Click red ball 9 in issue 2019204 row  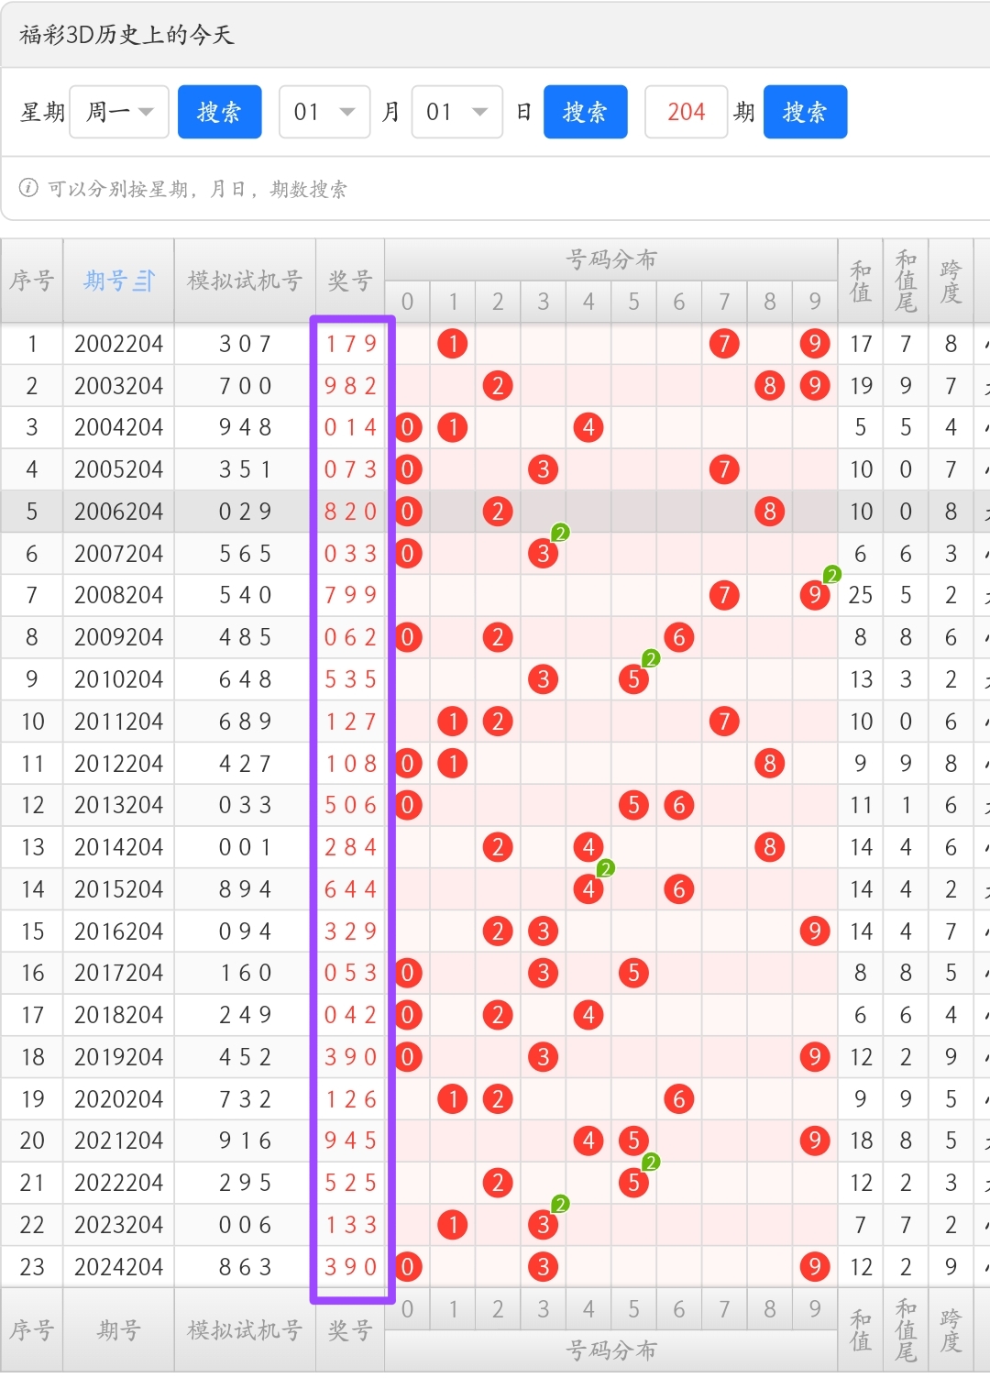815,1057
